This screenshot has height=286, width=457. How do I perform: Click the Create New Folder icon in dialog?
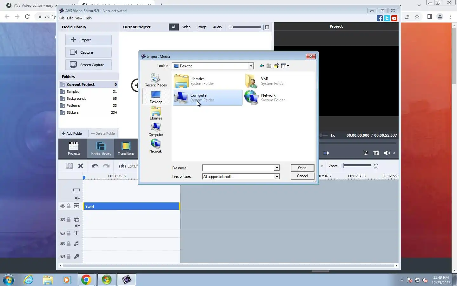(276, 66)
